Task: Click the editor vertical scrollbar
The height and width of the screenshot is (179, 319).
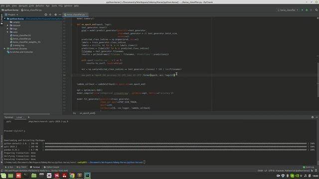Action: click(x=318, y=80)
